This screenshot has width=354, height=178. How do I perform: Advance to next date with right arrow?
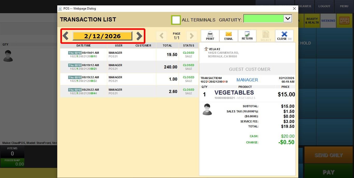point(139,36)
